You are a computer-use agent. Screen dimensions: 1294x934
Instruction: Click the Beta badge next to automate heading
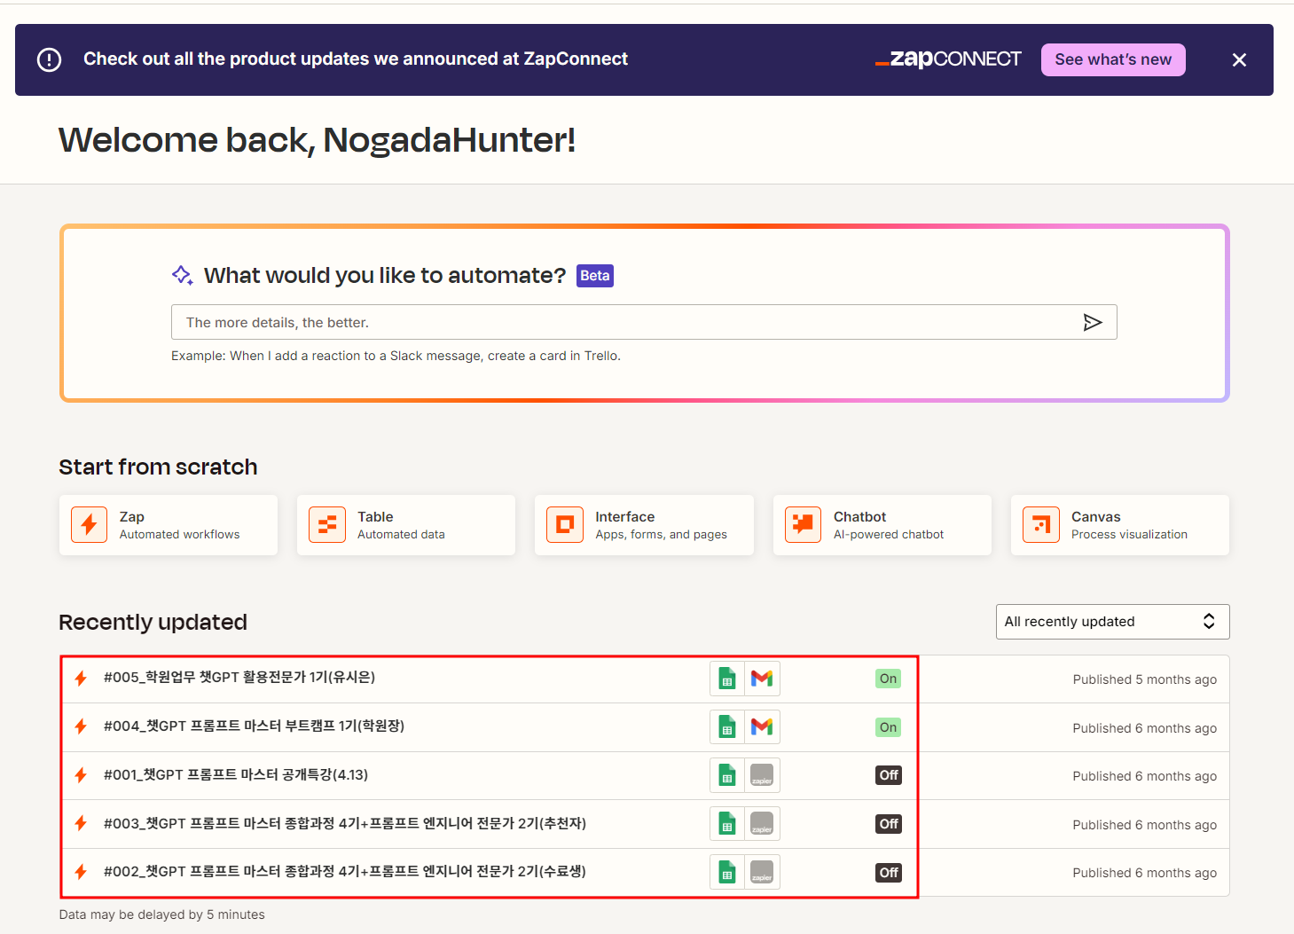pos(594,276)
